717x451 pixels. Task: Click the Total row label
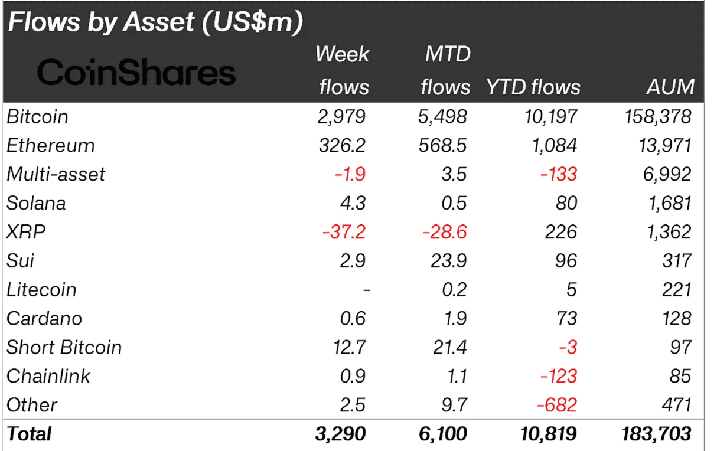coord(29,434)
